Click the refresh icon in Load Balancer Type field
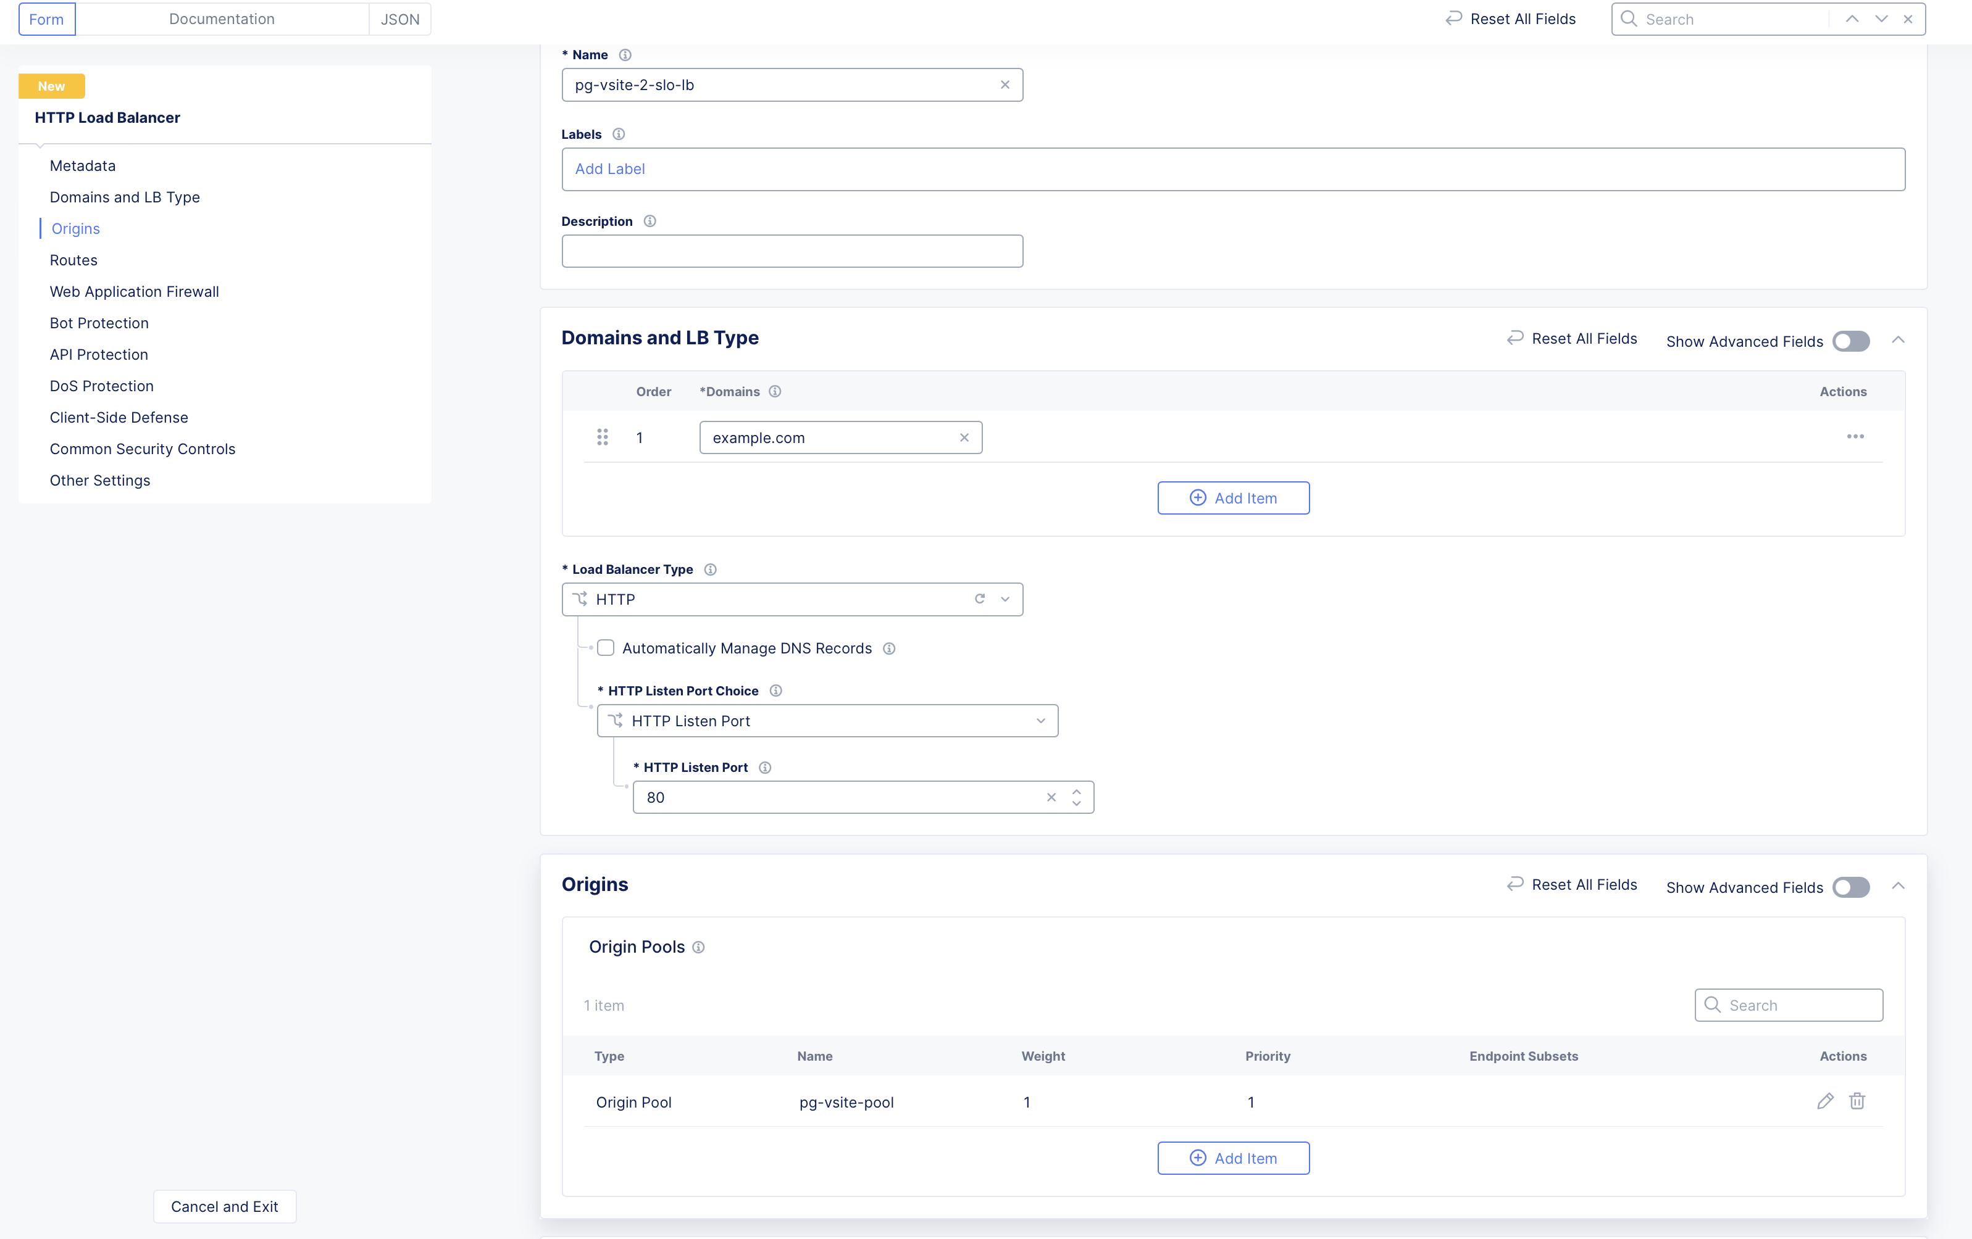1972x1239 pixels. (x=979, y=599)
